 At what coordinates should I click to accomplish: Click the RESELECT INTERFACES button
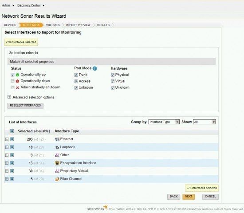click(25, 106)
